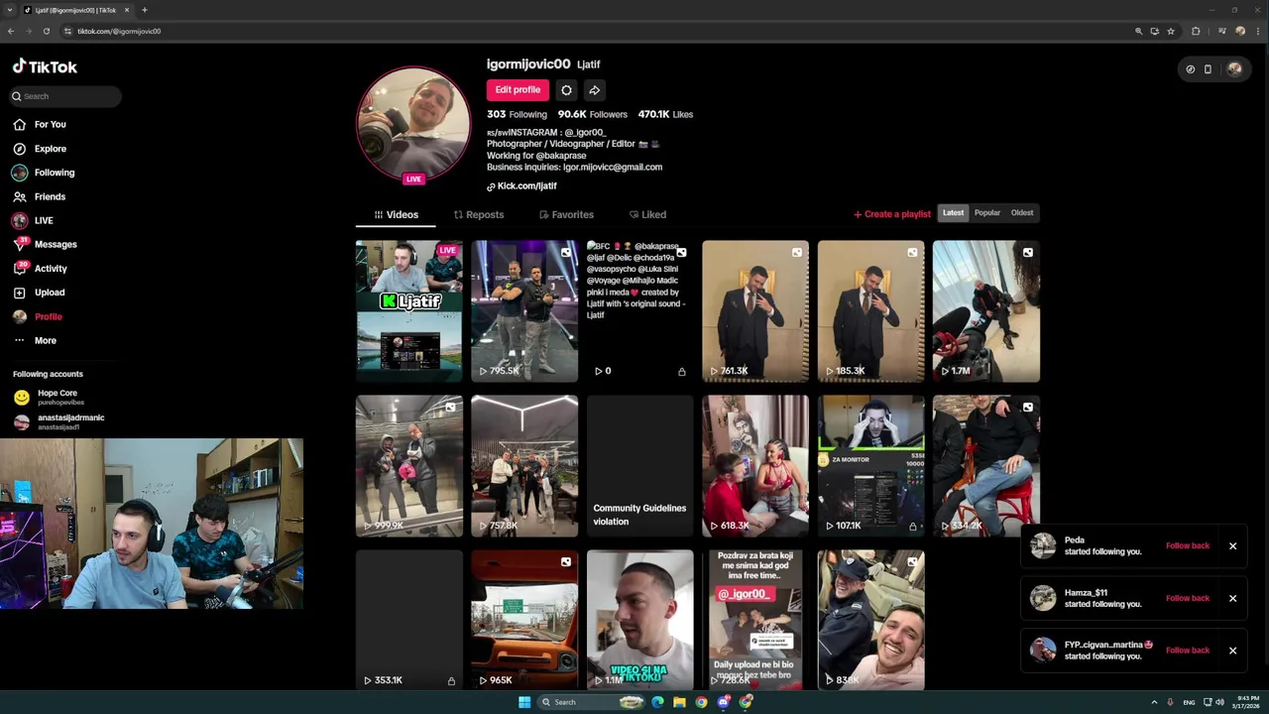Open LIVE from the sidebar
1269x714 pixels.
point(44,220)
